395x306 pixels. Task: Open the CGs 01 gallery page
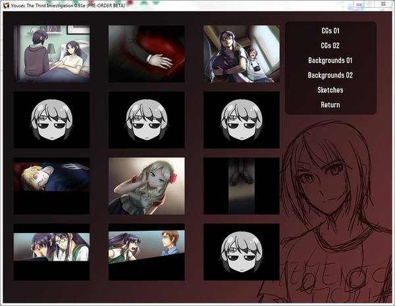click(x=330, y=31)
